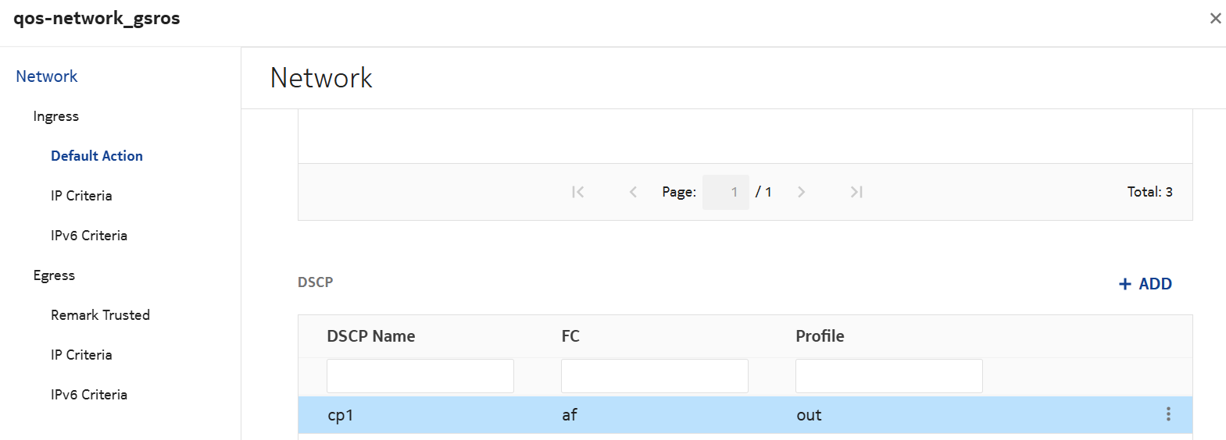The width and height of the screenshot is (1226, 440).
Task: Sort by the DSCP Name column header
Action: pyautogui.click(x=371, y=336)
